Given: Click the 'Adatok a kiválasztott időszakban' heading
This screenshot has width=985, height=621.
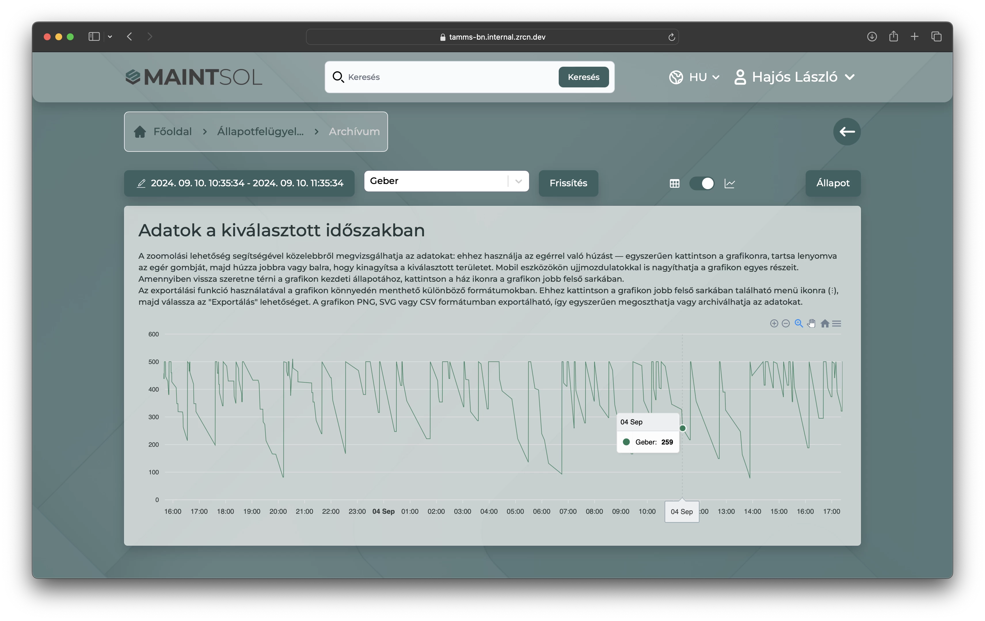Looking at the screenshot, I should coord(282,230).
